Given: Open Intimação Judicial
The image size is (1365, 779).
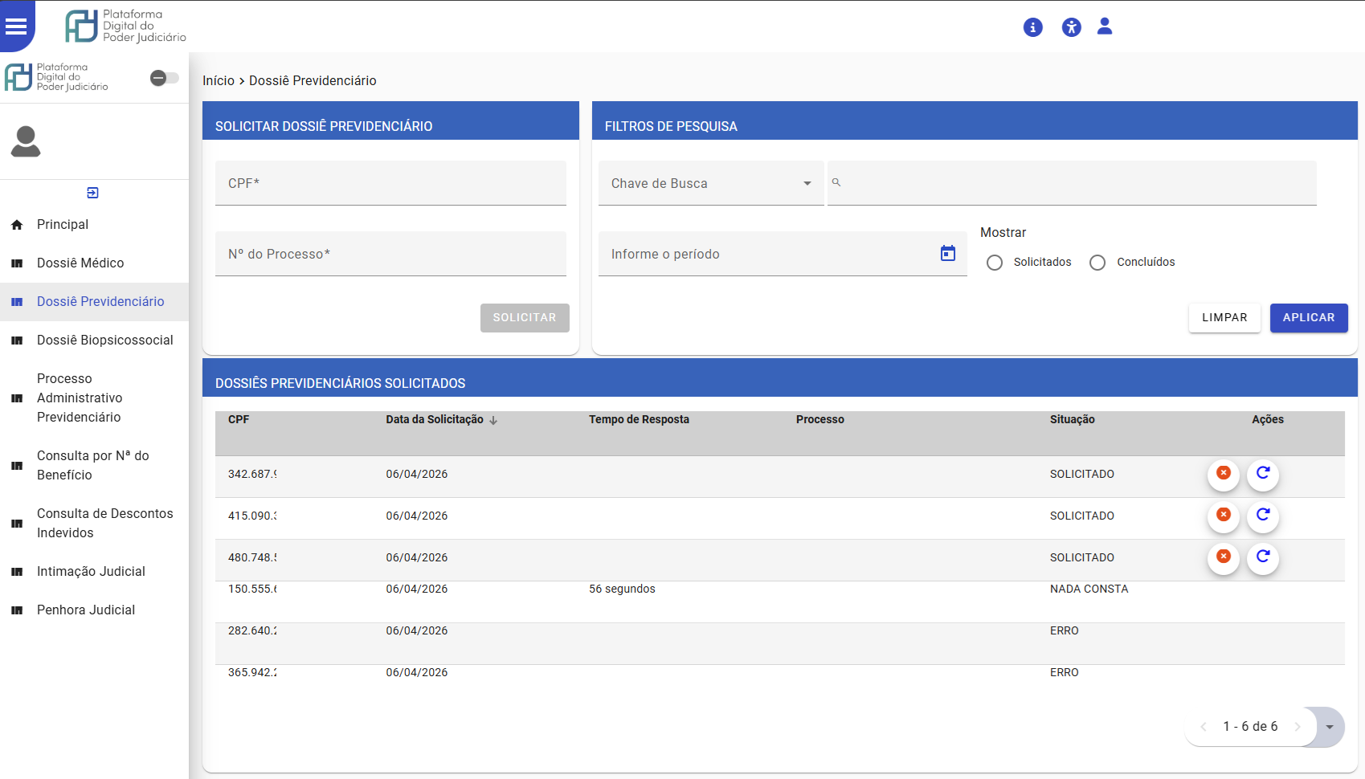Looking at the screenshot, I should [x=94, y=572].
